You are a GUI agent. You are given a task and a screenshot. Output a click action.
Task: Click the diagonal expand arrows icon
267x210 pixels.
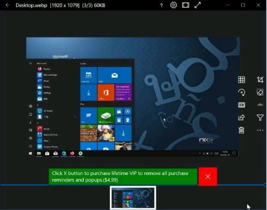tap(197, 5)
